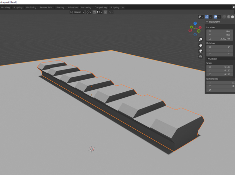This screenshot has width=235, height=175.
Task: Open the XYZ Euler rotation mode dropdown
Action: point(221,59)
